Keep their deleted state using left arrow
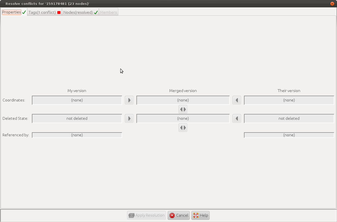Screen dimensions: 337x222 237,119
